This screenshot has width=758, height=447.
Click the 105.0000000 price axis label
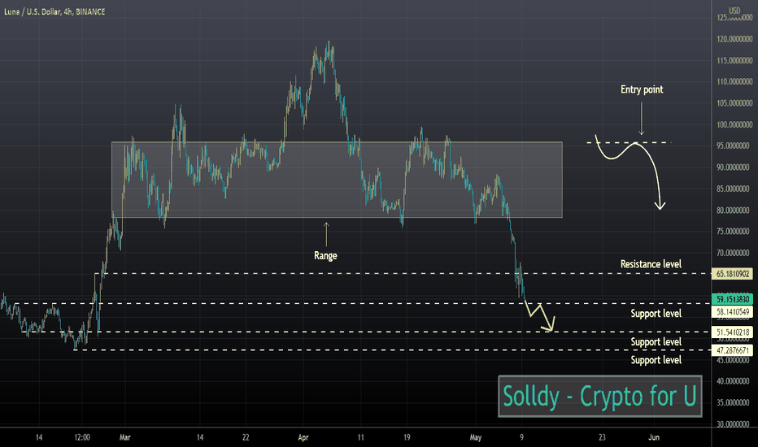point(734,103)
